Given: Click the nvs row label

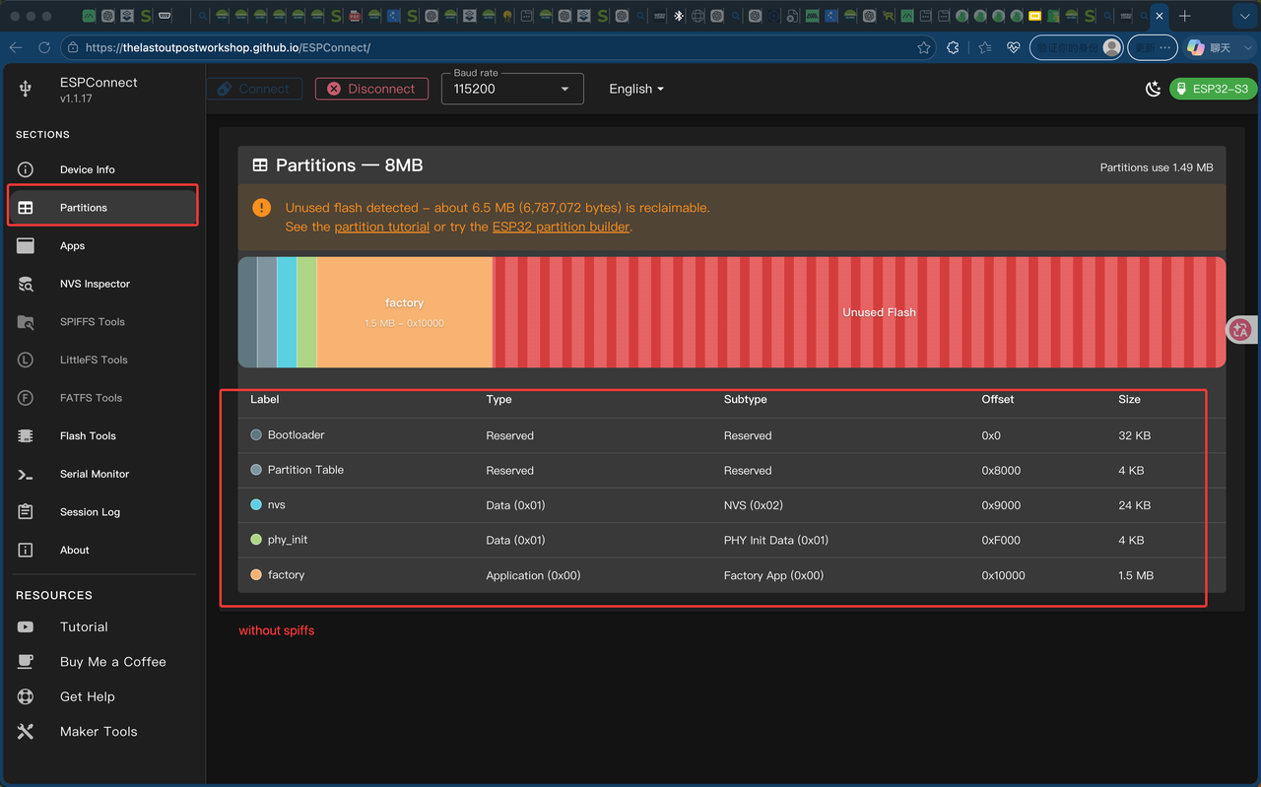Looking at the screenshot, I should pos(276,504).
